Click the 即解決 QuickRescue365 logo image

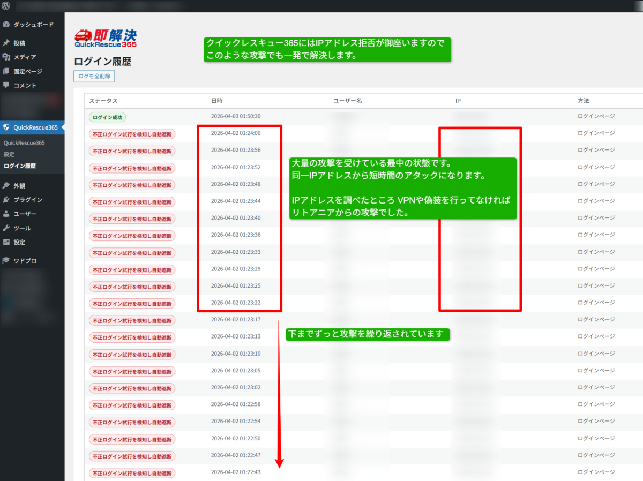point(105,39)
